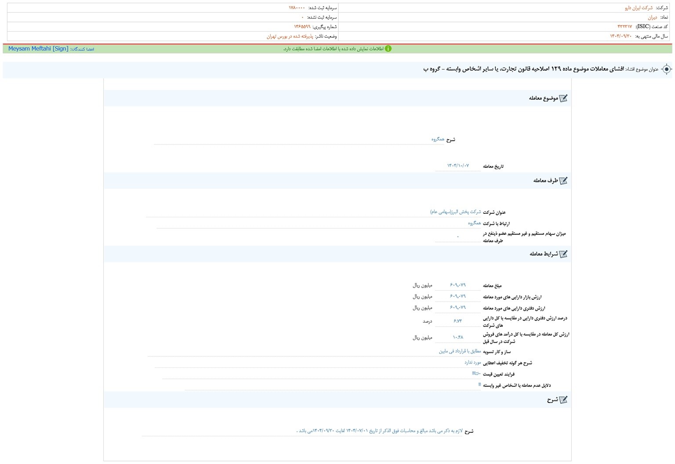The width and height of the screenshot is (675, 464).
Task: Click the signature match message اطلاعات نمایش داده شده
Action: [x=334, y=49]
